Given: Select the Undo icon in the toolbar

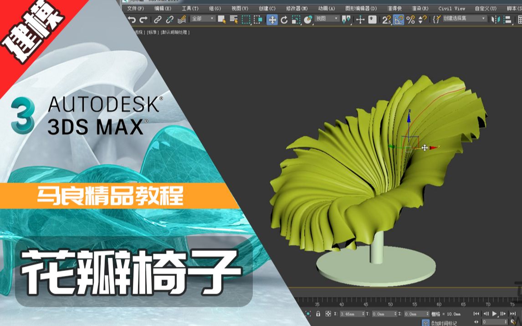Looking at the screenshot, I should (133, 20).
